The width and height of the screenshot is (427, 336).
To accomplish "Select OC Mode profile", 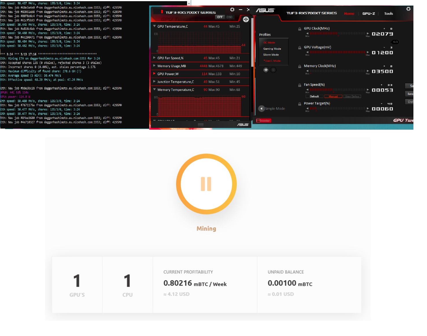I will coord(269,43).
